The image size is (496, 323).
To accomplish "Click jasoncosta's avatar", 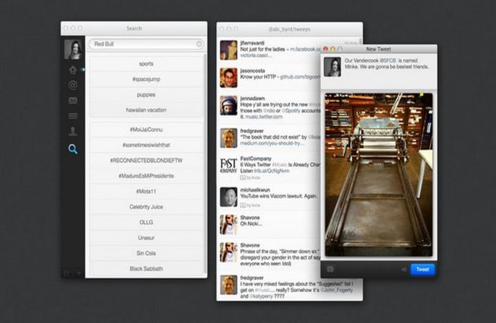I will coord(229,78).
